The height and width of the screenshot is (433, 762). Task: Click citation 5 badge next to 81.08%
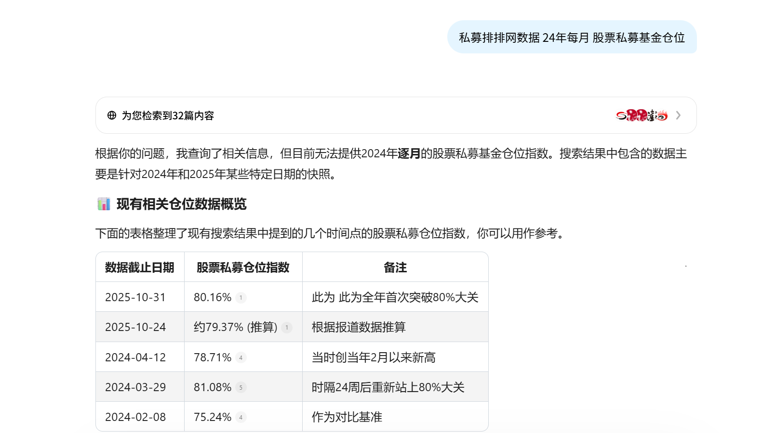(241, 388)
